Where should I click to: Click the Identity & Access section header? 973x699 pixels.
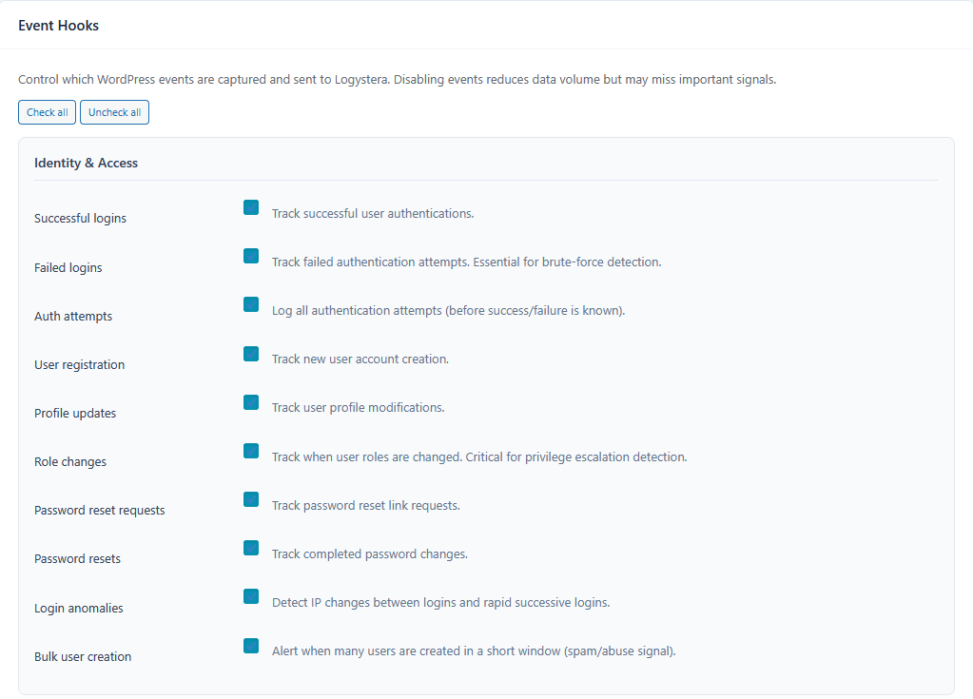coord(86,163)
